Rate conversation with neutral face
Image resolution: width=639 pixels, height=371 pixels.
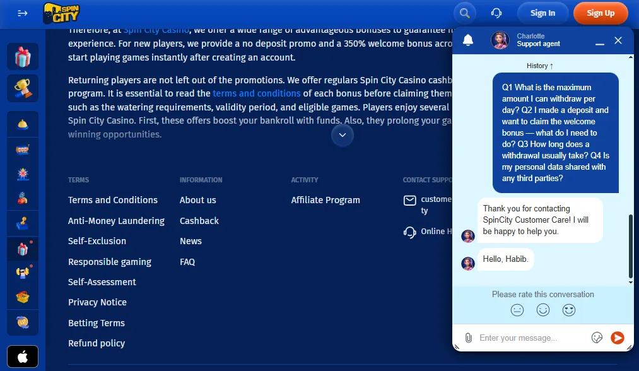[x=517, y=310]
